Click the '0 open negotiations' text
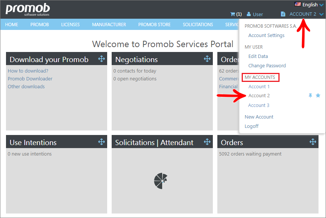 tap(135, 79)
